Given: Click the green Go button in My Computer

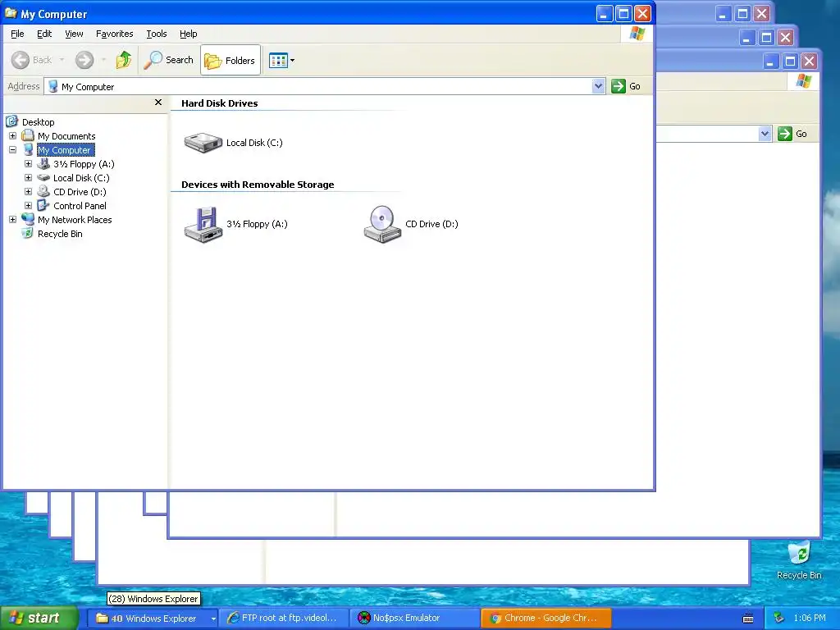Looking at the screenshot, I should pos(626,86).
